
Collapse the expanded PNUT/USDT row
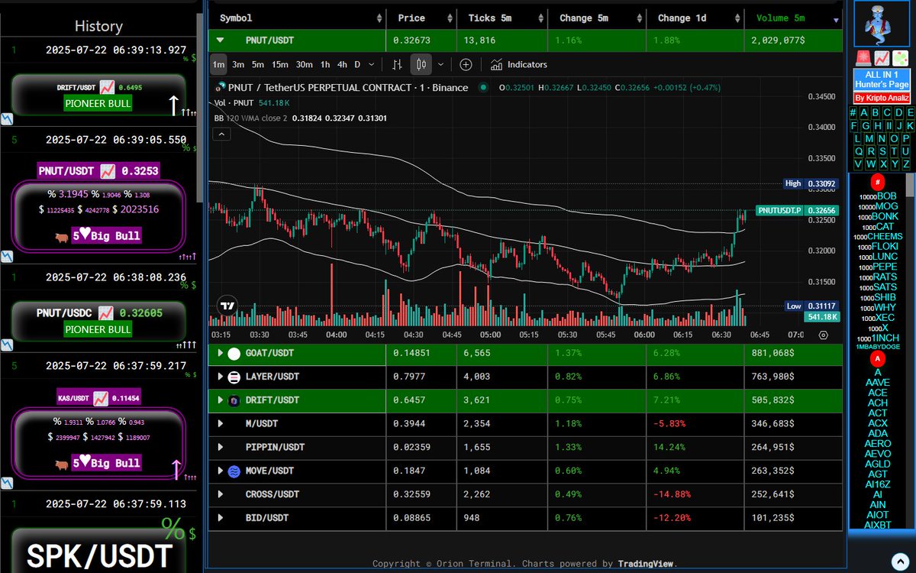pos(221,40)
